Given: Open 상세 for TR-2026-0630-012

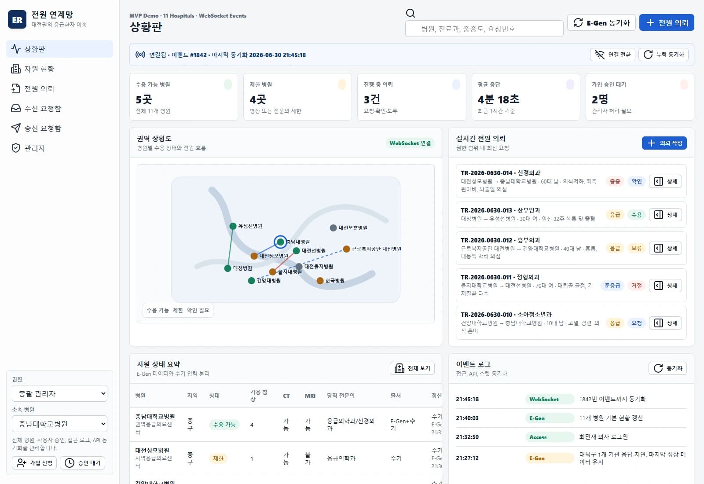Looking at the screenshot, I should (x=665, y=248).
